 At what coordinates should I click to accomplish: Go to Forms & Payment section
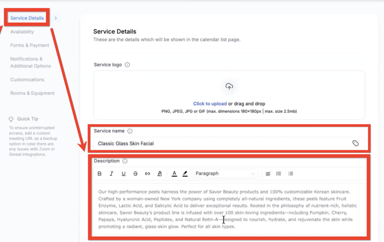(x=30, y=45)
